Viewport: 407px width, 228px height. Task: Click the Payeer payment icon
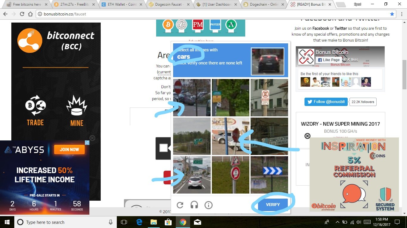point(215,25)
